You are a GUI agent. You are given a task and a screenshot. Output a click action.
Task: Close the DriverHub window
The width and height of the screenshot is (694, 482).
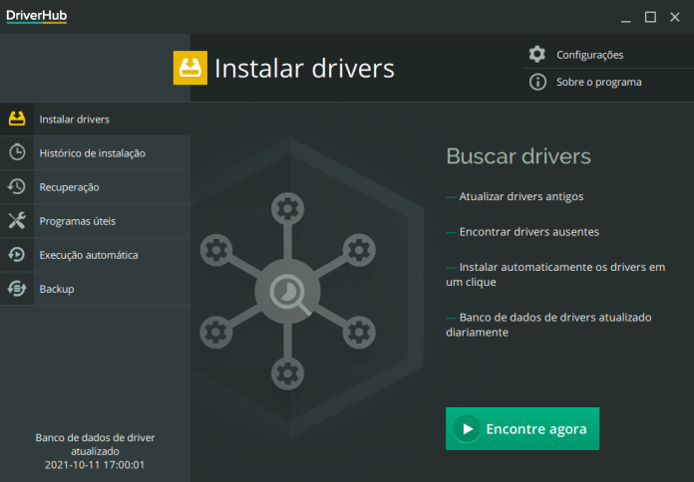(674, 17)
